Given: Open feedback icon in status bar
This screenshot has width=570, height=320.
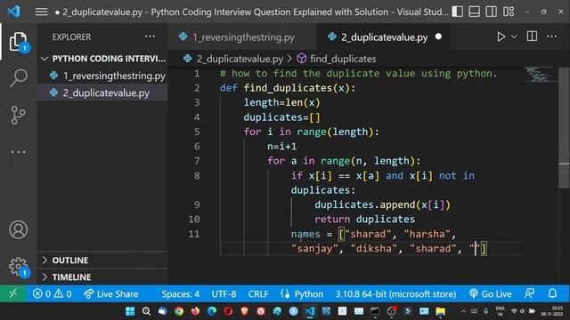Looking at the screenshot, I should click(x=529, y=293).
